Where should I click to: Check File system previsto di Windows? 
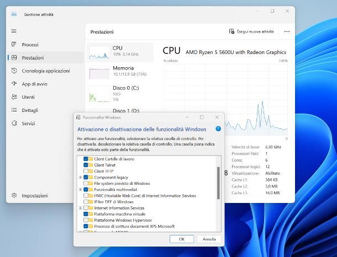click(x=86, y=184)
